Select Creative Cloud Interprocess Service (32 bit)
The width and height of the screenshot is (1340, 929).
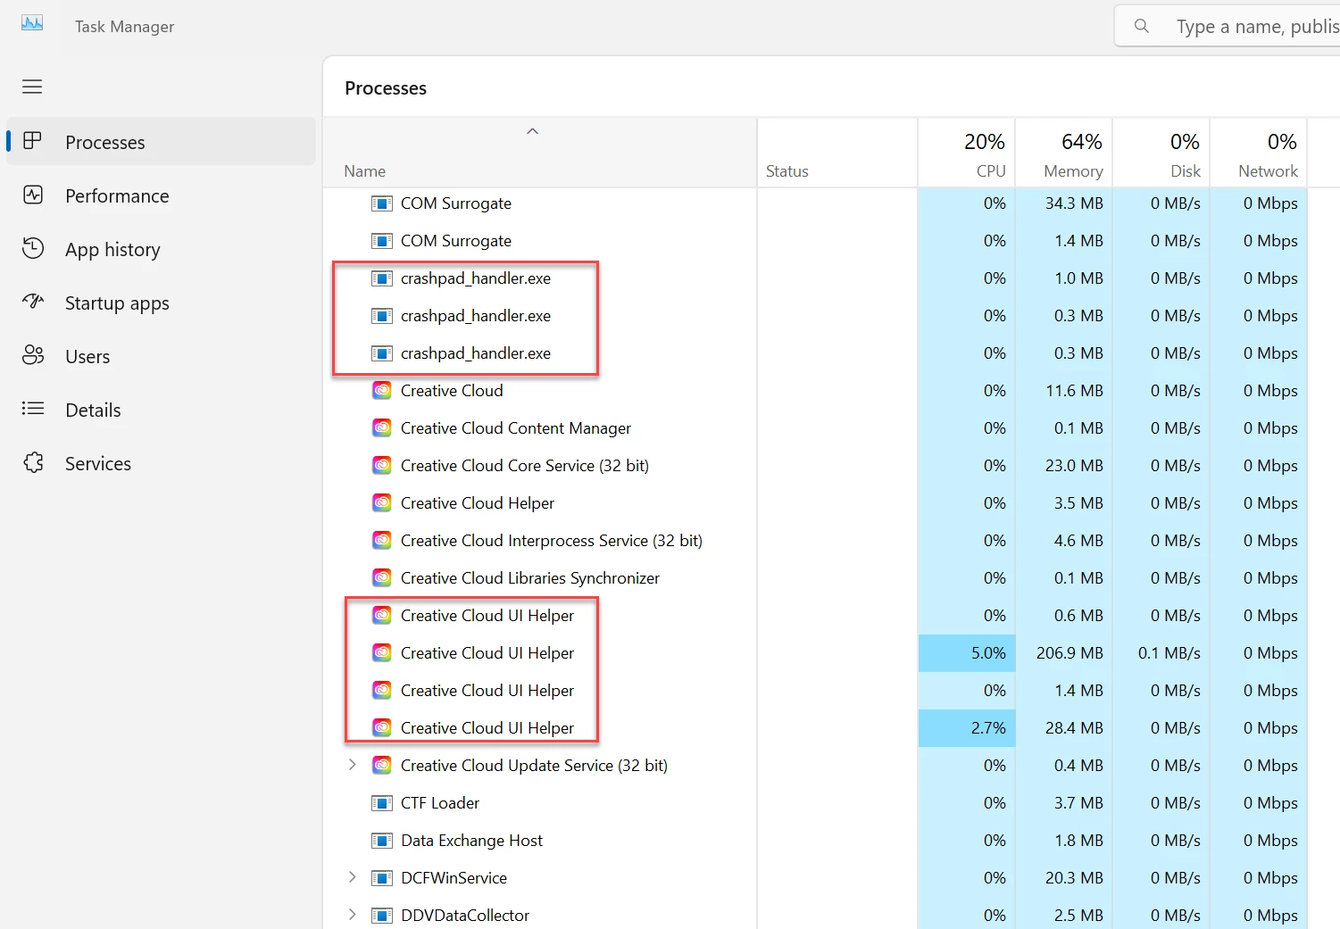[x=552, y=541]
